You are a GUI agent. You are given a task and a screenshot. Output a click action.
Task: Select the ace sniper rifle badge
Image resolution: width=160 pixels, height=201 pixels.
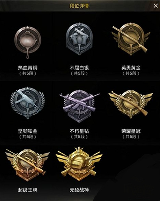[28, 165]
